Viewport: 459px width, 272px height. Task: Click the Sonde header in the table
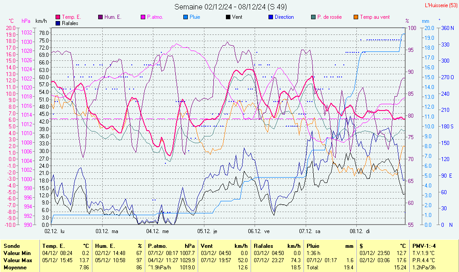click(x=12, y=246)
